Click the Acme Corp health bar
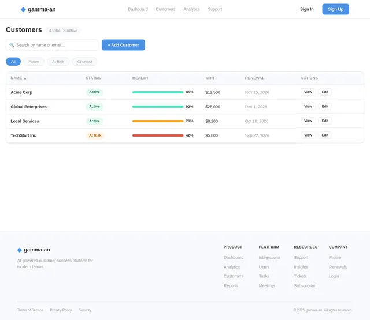 pos(158,92)
